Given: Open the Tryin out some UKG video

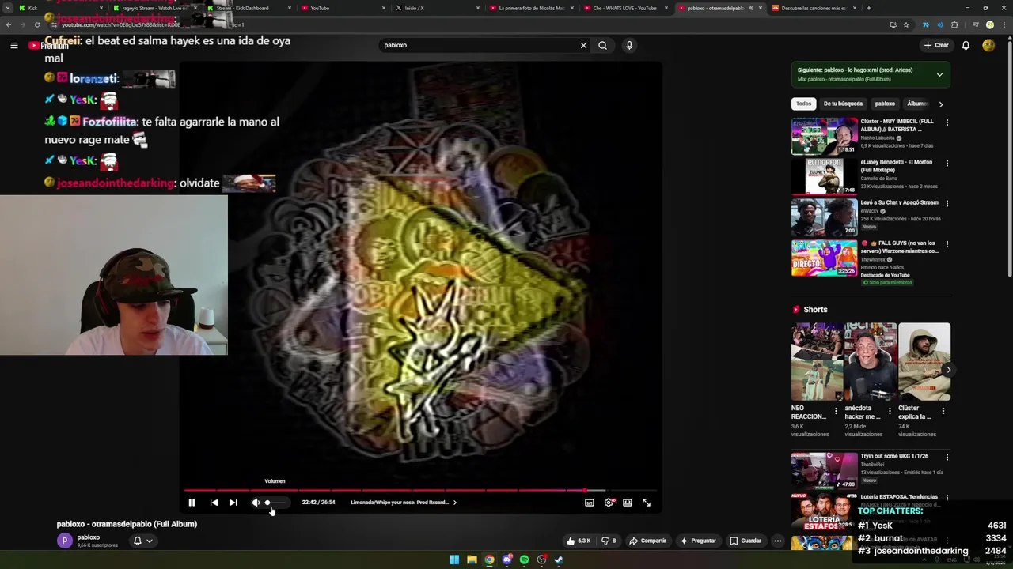Looking at the screenshot, I should (x=825, y=470).
